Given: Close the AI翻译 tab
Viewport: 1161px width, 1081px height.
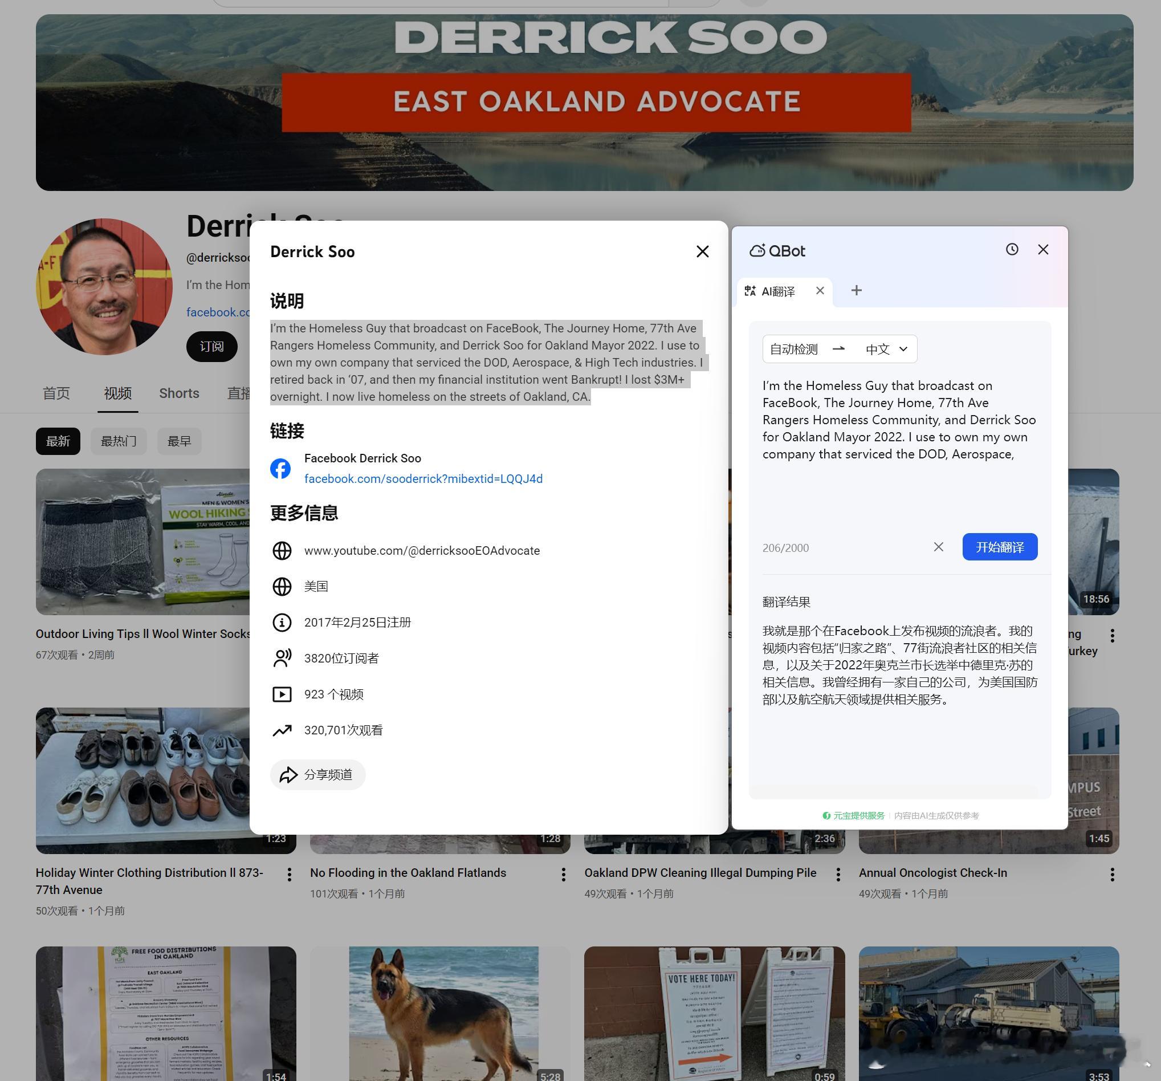Looking at the screenshot, I should [x=820, y=290].
